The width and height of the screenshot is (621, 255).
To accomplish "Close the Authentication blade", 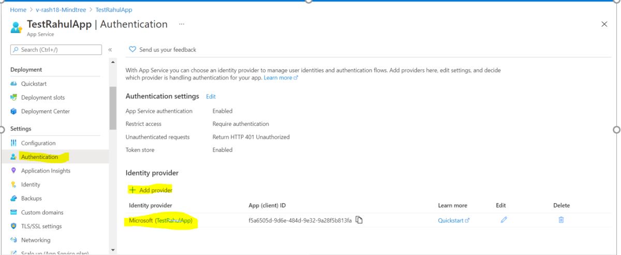I will pyautogui.click(x=604, y=24).
